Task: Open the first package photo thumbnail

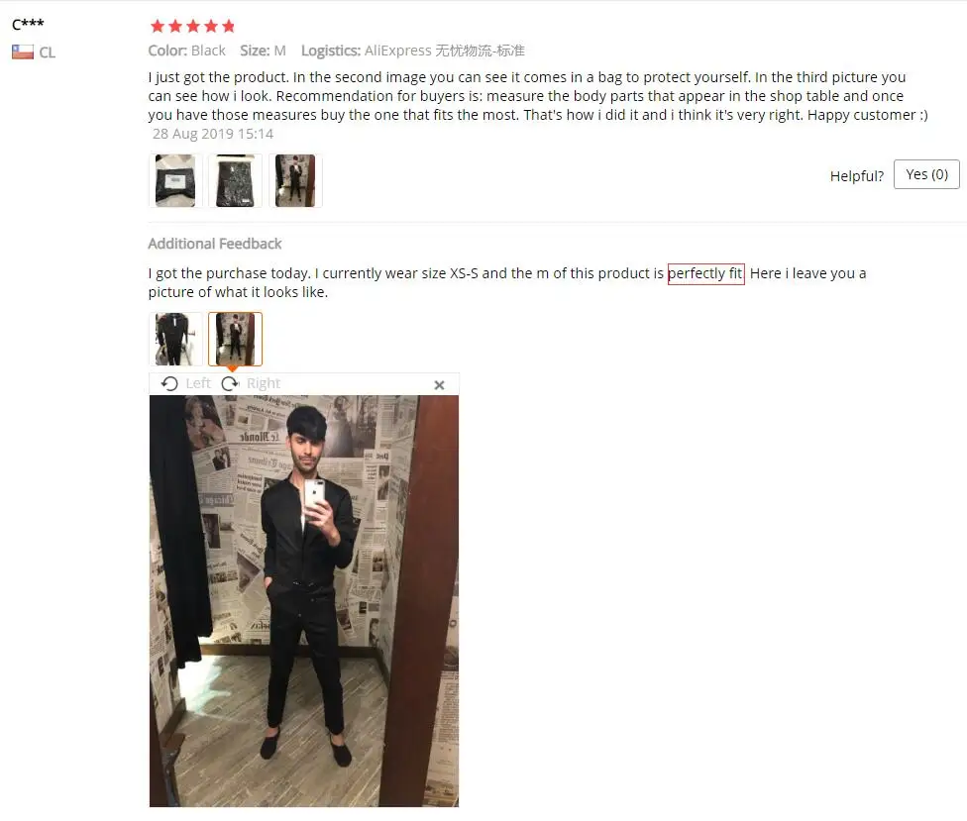Action: click(175, 180)
